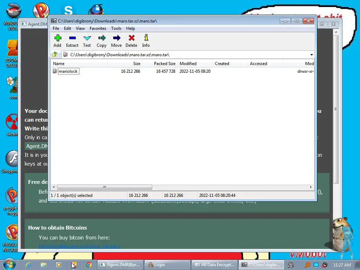360x270 pixels.
Task: Click the horizontal scrollbar thumb in 7-Zip
Action: 105,187
